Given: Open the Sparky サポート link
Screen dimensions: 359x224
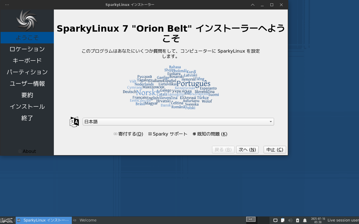Looking at the screenshot, I should [168, 134].
